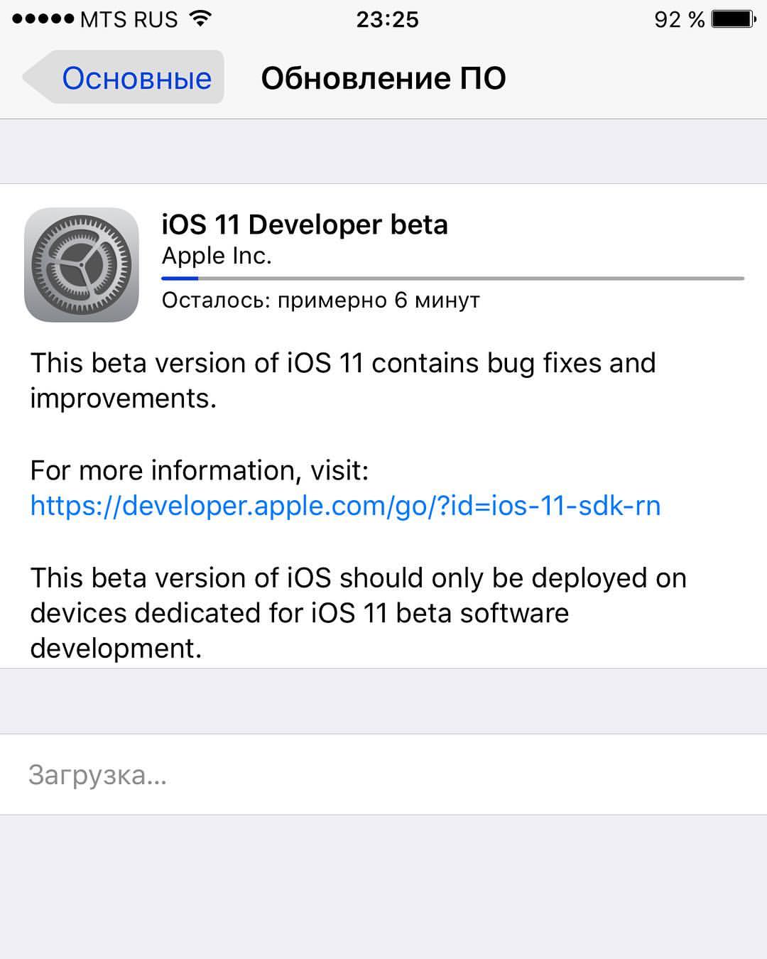Tap 'For more information, visit:' text
The height and width of the screenshot is (959, 767).
tap(200, 470)
